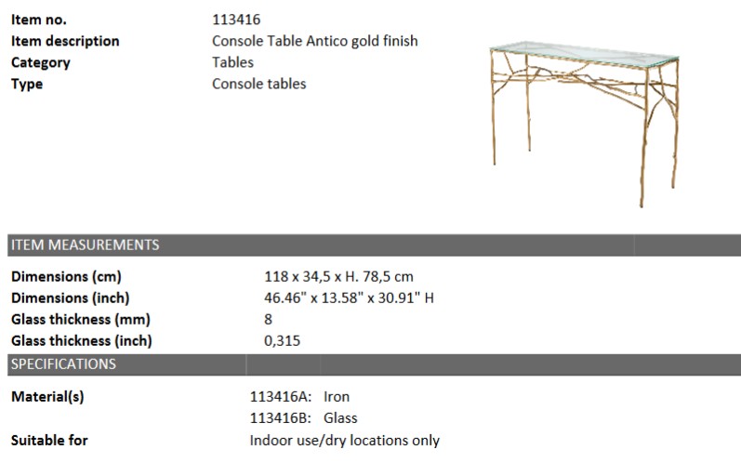The height and width of the screenshot is (463, 741).
Task: Select the Console Table Antico gold finish text
Action: 315,41
